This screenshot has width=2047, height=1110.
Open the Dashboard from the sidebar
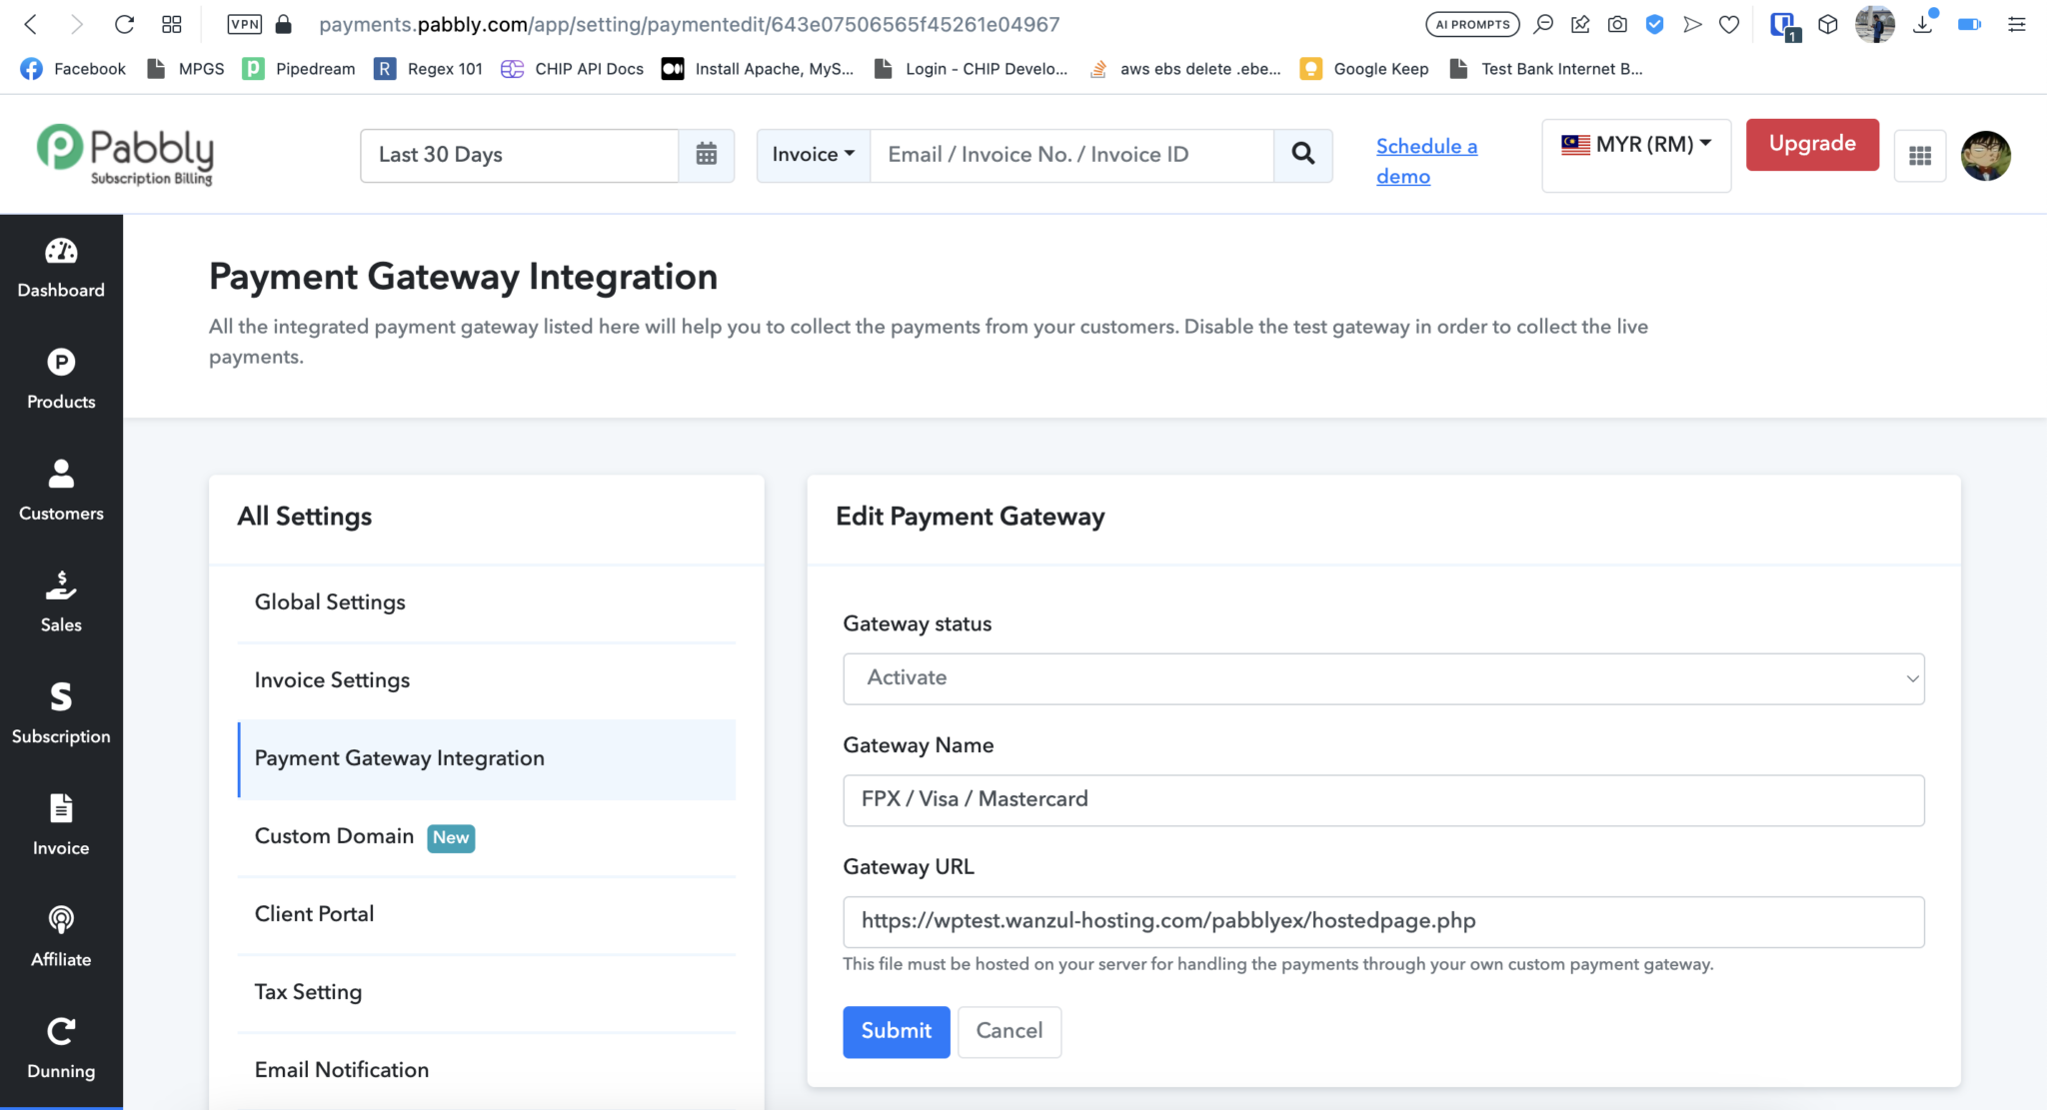click(61, 268)
